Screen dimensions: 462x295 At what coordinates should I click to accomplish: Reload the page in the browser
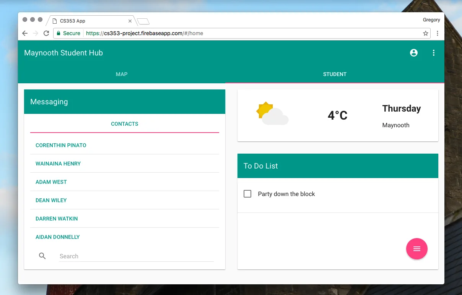(x=46, y=33)
